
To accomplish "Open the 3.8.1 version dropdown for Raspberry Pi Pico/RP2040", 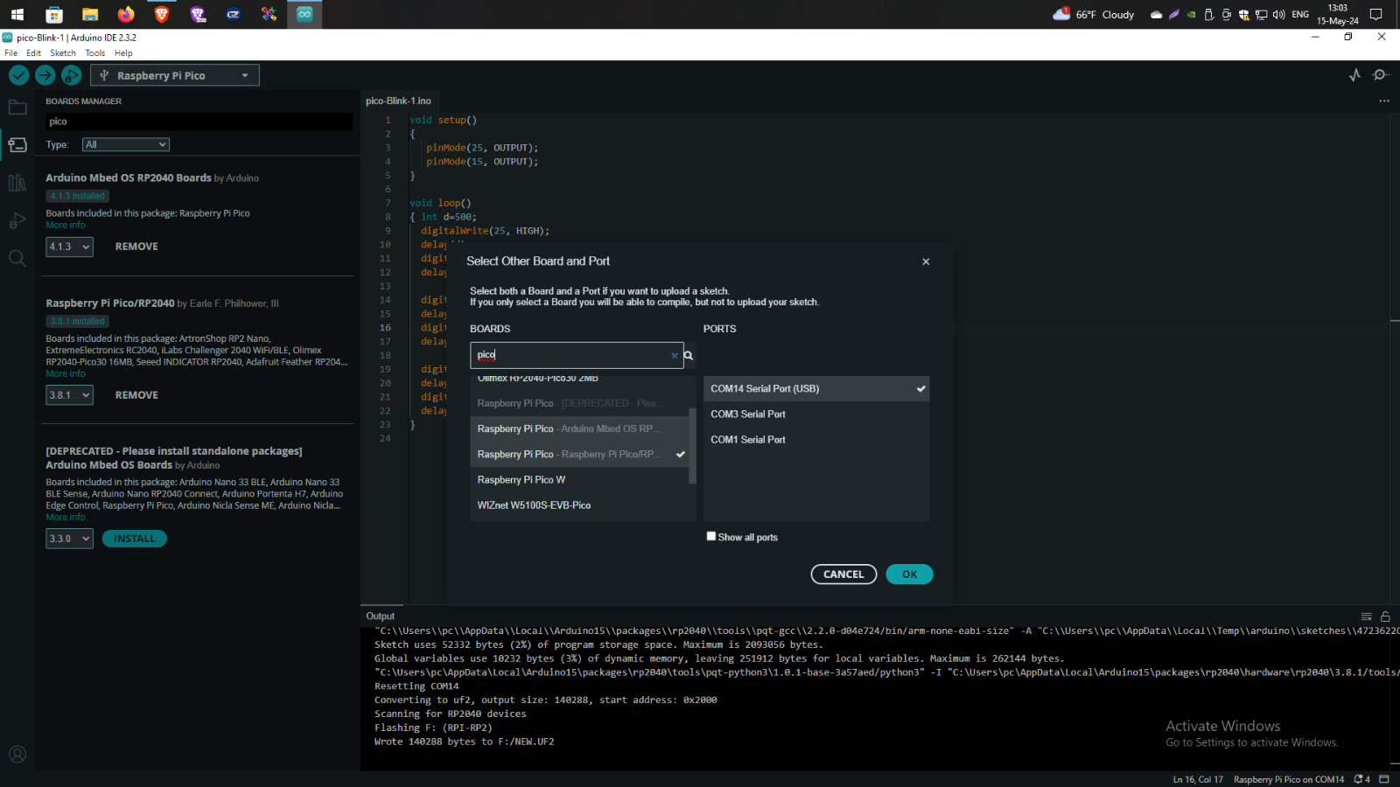I will [x=69, y=395].
